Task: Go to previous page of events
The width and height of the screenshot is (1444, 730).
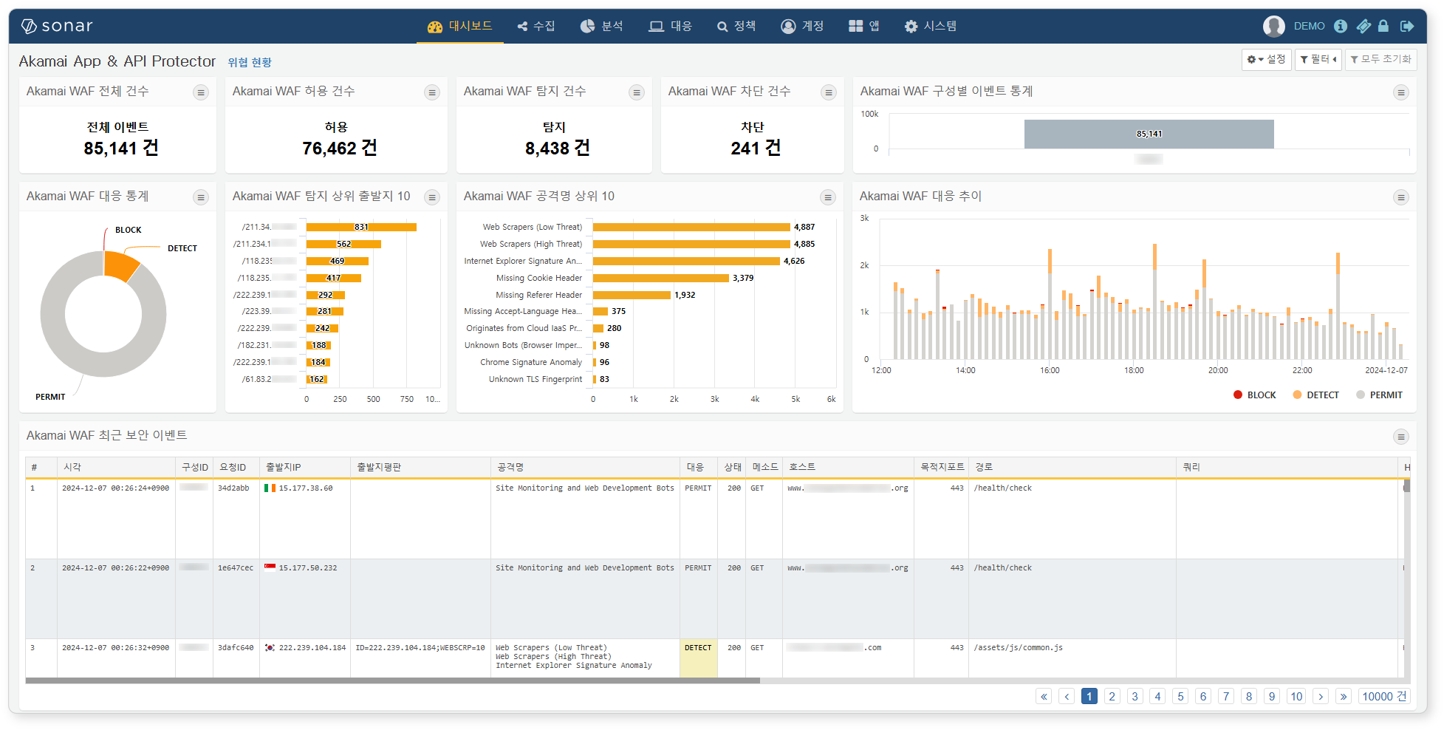Action: (x=1067, y=697)
